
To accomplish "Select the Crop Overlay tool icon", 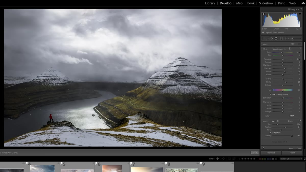I will coord(265,38).
